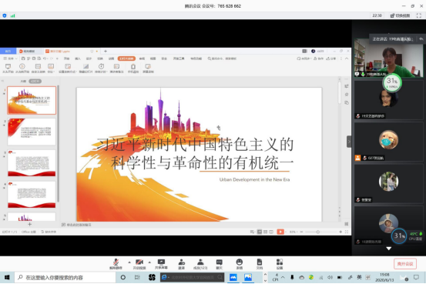Click the switch view button at top right
Image resolution: width=426 pixels, height=284 pixels.
400,15
